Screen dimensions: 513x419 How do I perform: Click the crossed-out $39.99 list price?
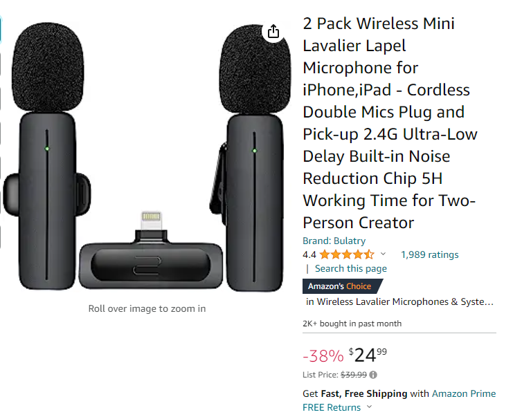354,375
